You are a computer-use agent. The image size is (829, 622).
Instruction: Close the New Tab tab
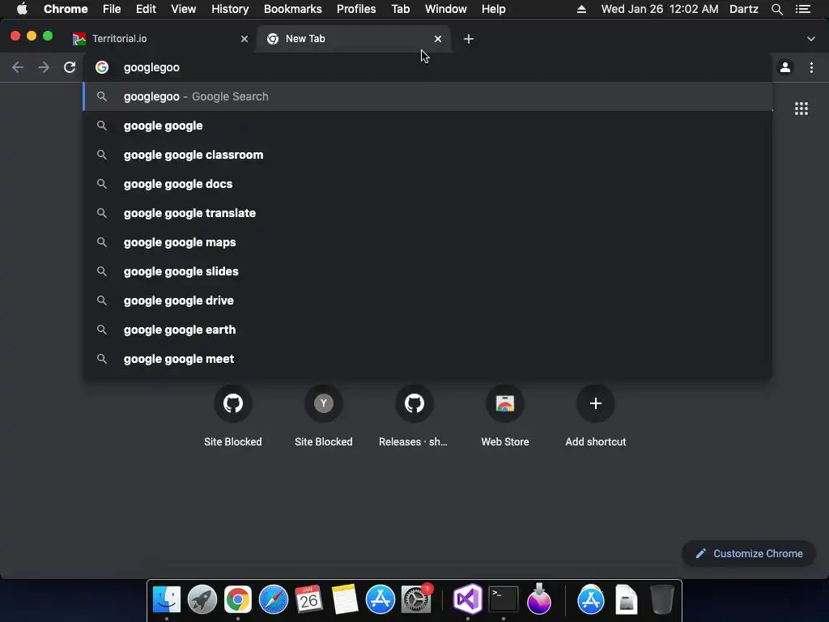[x=438, y=39]
